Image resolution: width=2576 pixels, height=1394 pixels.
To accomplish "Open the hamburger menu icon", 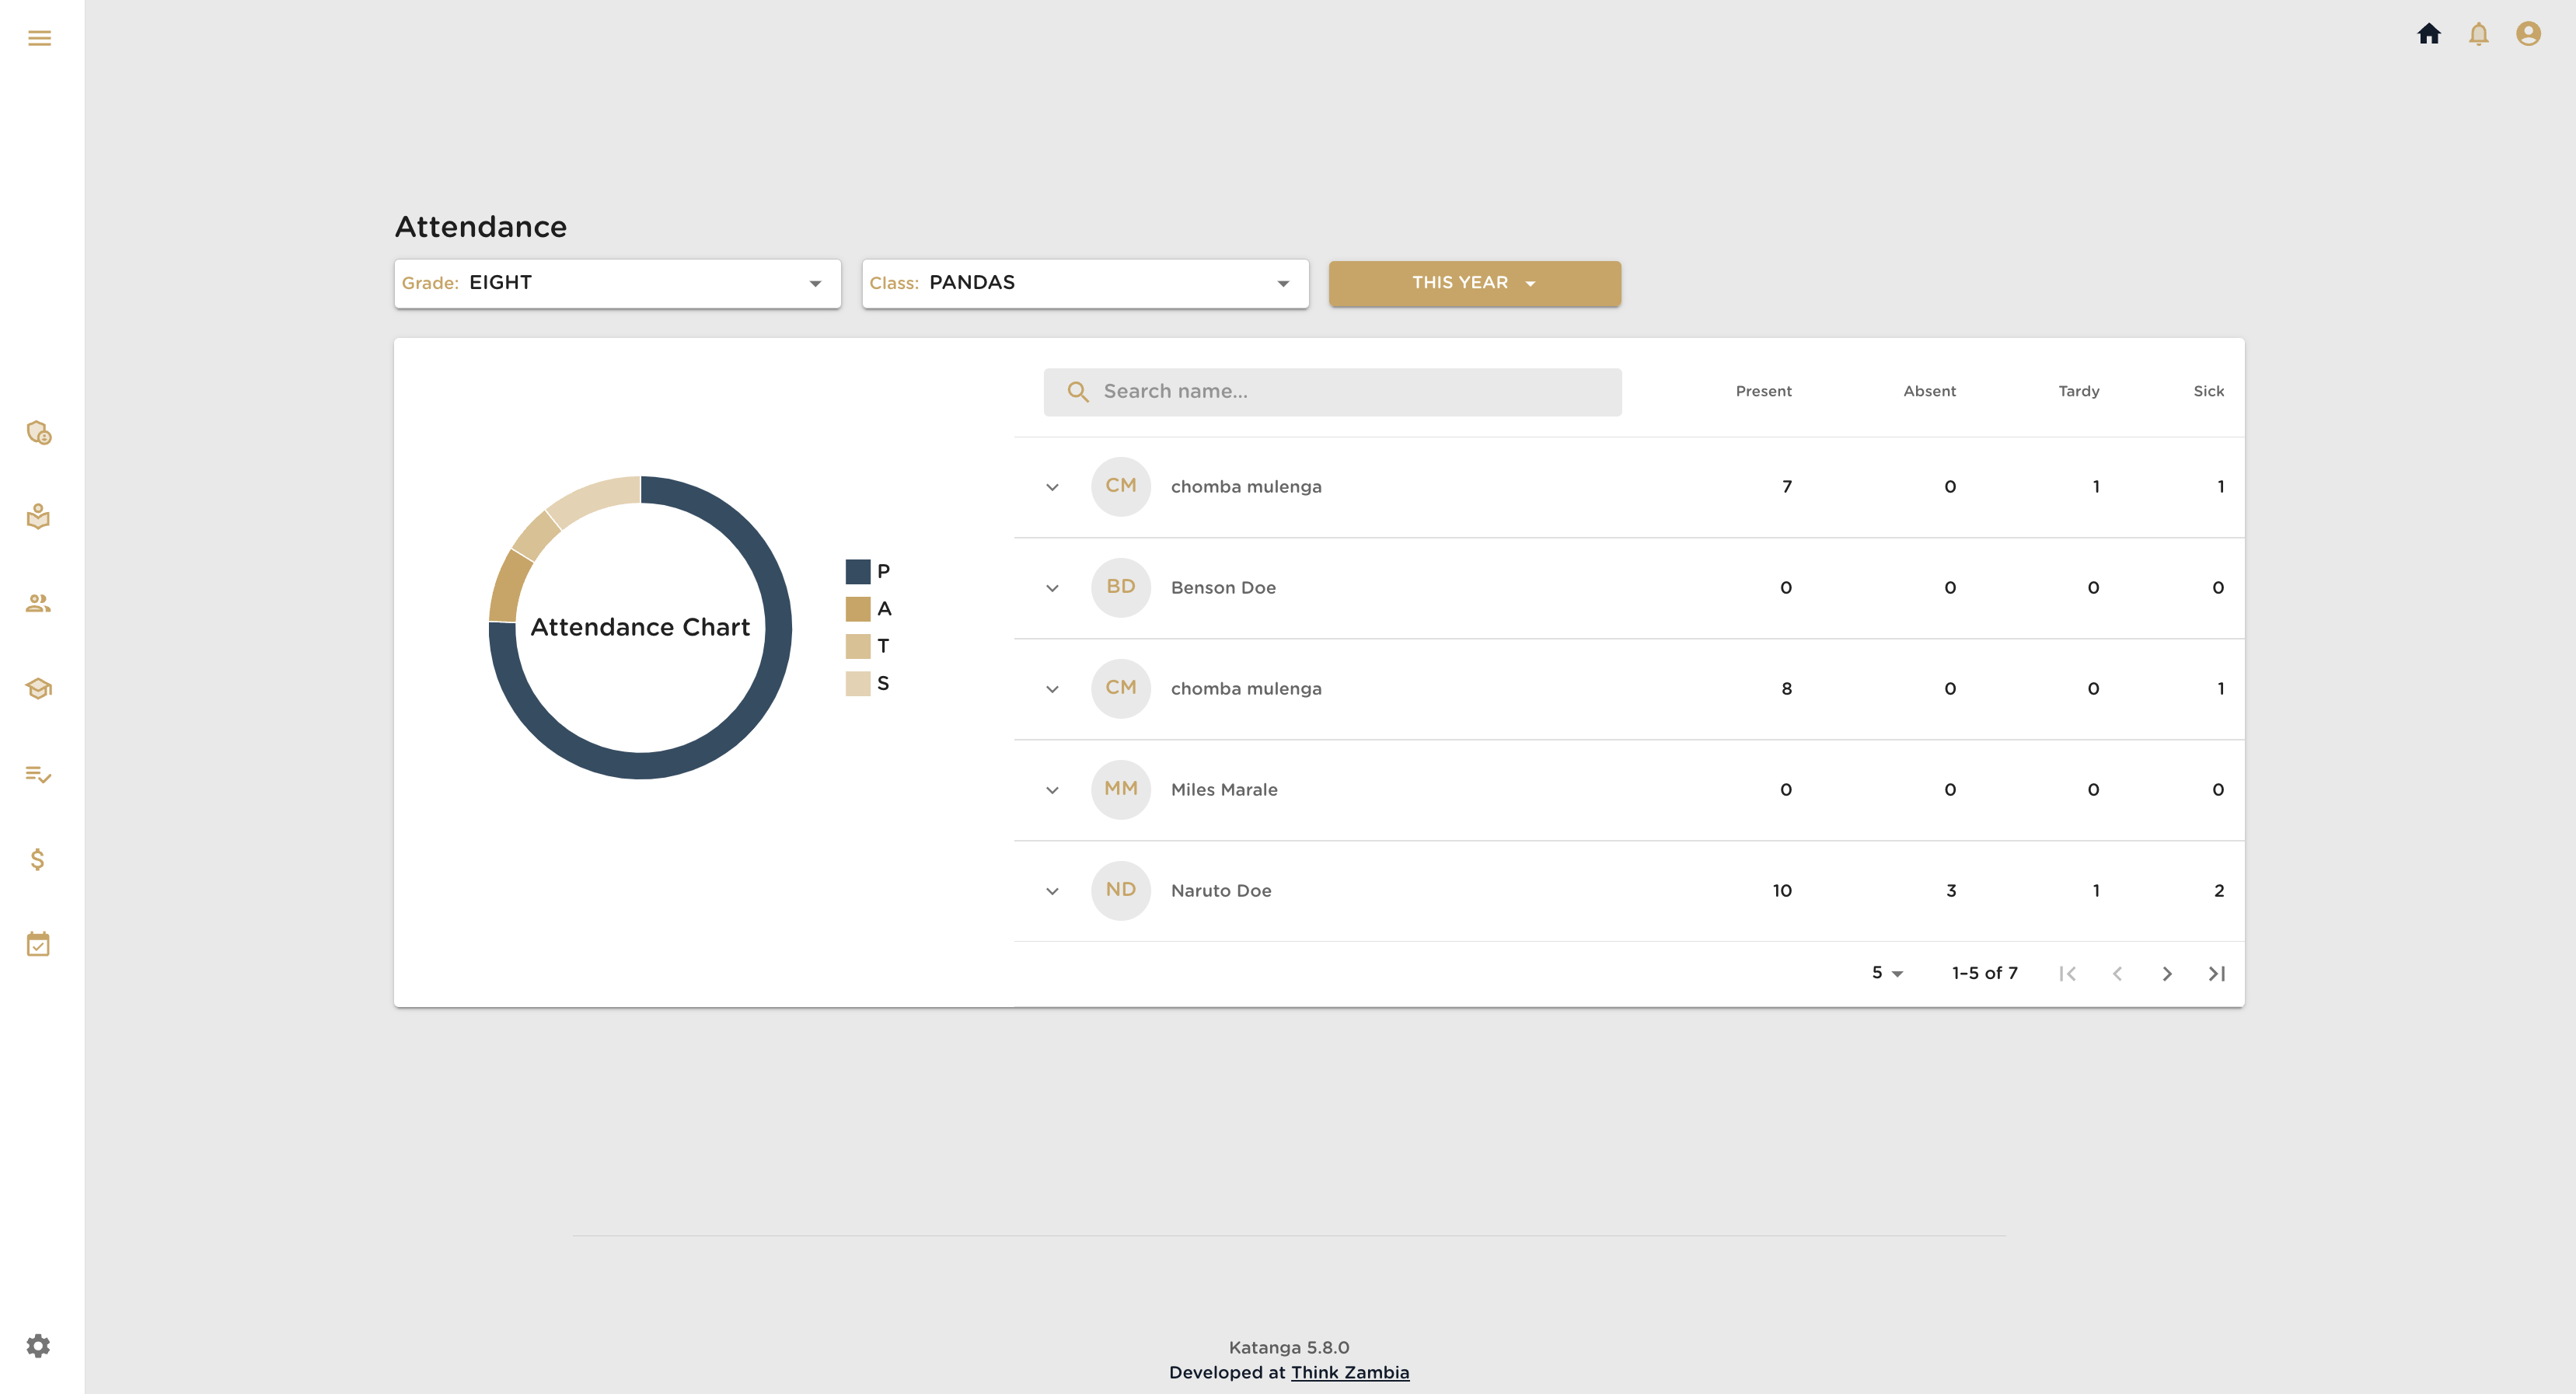I will click(39, 38).
